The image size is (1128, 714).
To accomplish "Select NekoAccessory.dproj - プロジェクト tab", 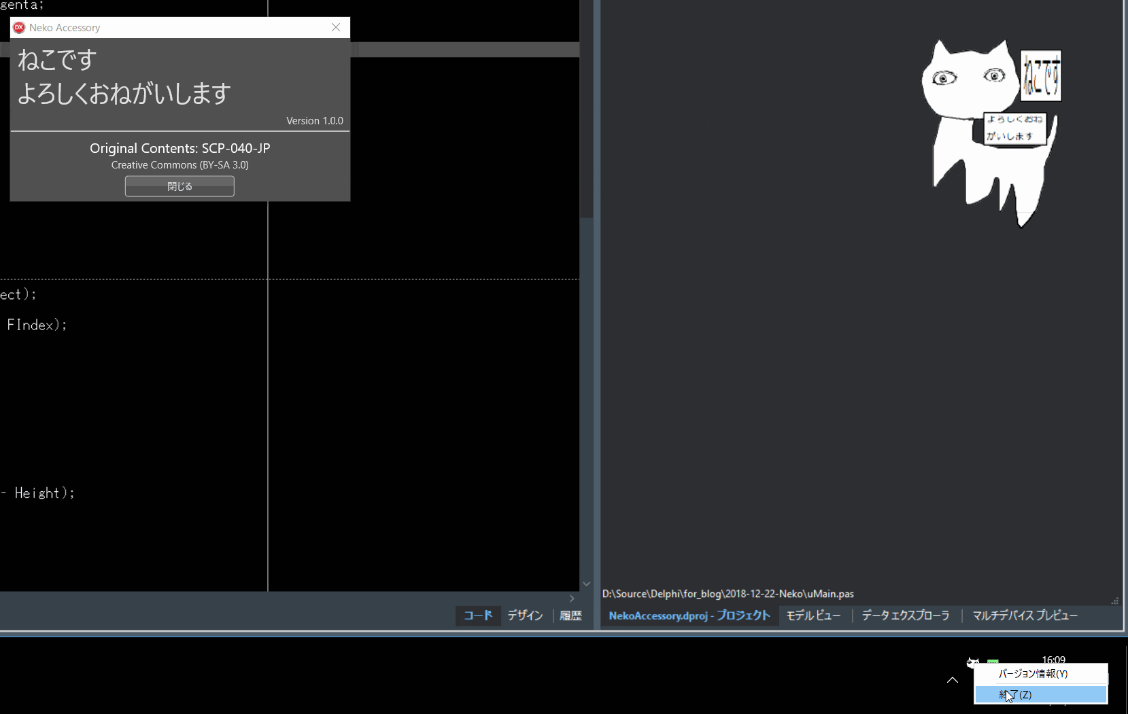I will 689,615.
